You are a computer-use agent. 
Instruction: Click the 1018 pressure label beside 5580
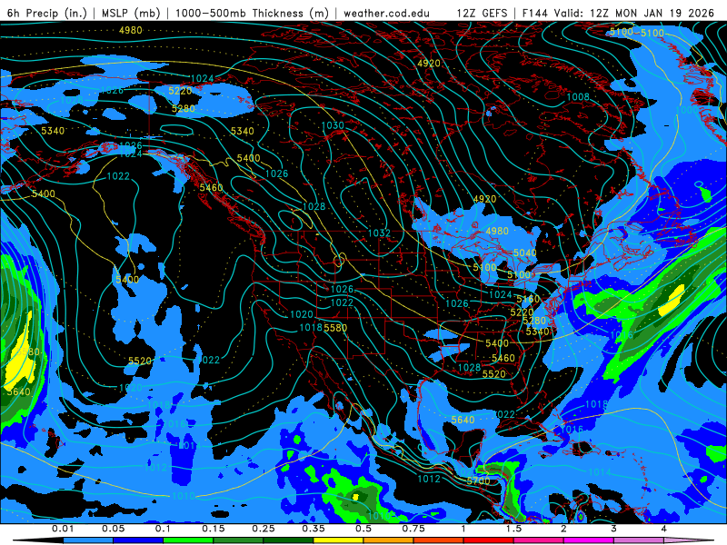pos(311,328)
